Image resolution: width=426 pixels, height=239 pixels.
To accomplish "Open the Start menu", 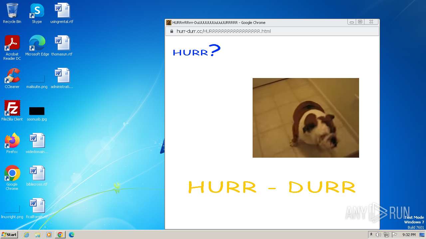I will (9, 235).
